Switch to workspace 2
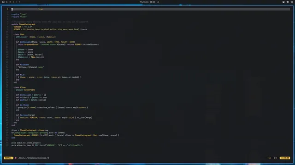295x165 pixels. pos(10,2)
